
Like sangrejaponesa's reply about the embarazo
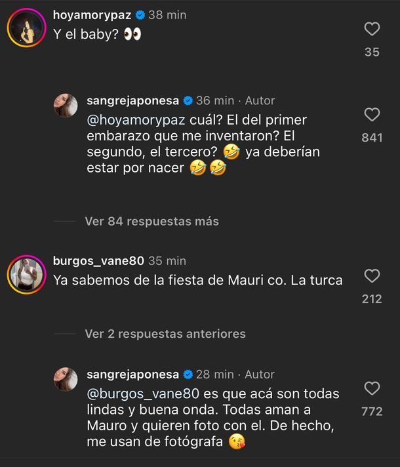tap(372, 115)
